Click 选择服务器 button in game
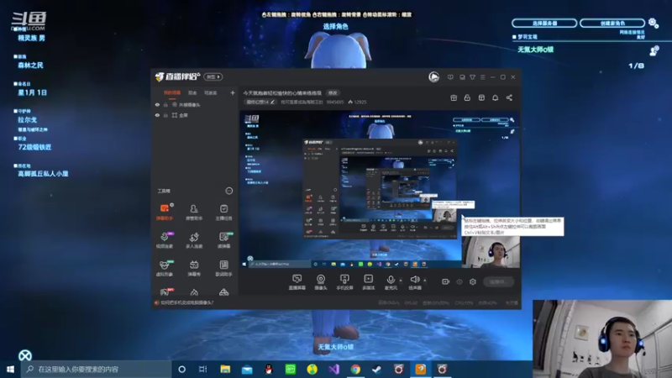Viewport: 672px width, 378px height. click(x=544, y=24)
